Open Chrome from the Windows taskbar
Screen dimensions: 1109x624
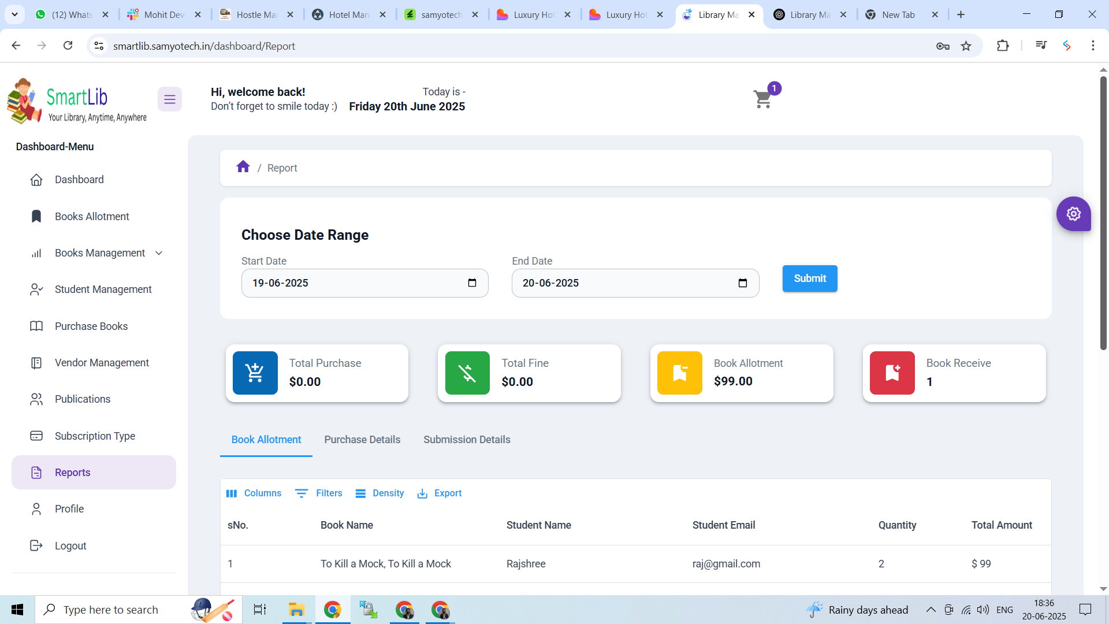coord(333,609)
